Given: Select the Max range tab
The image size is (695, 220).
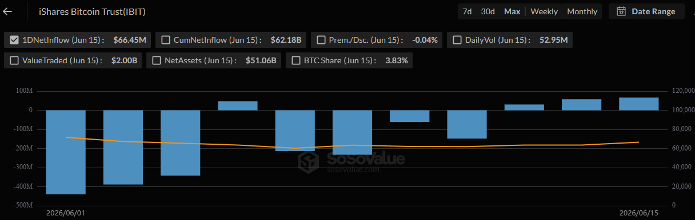Looking at the screenshot, I should click(x=512, y=11).
